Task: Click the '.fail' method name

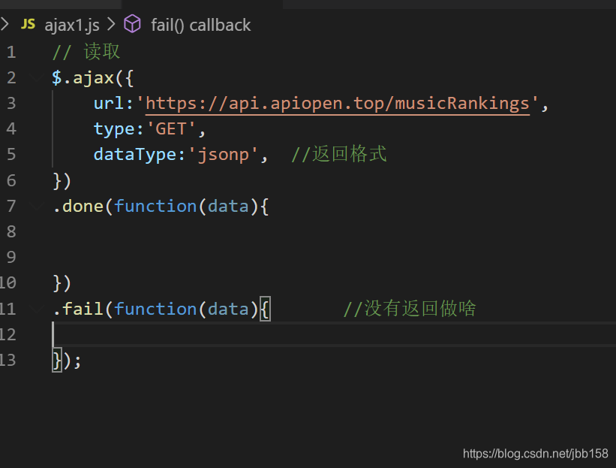Action: point(78,309)
